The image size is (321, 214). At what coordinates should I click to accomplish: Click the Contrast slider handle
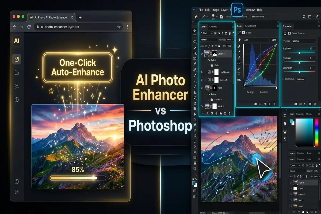pos(299,63)
